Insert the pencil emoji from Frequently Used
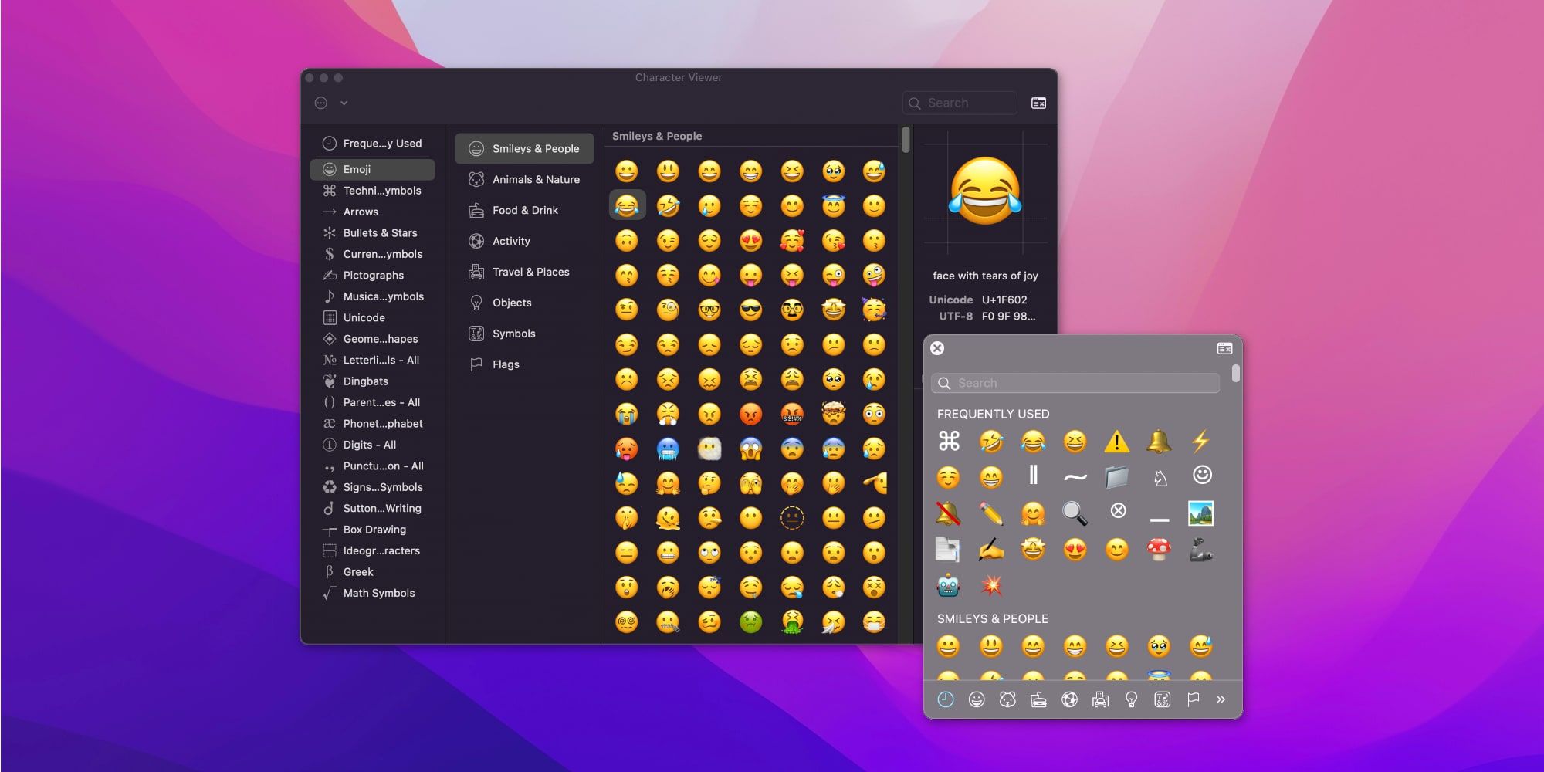 pos(991,513)
